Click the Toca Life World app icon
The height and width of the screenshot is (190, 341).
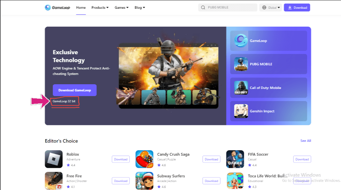235,181
